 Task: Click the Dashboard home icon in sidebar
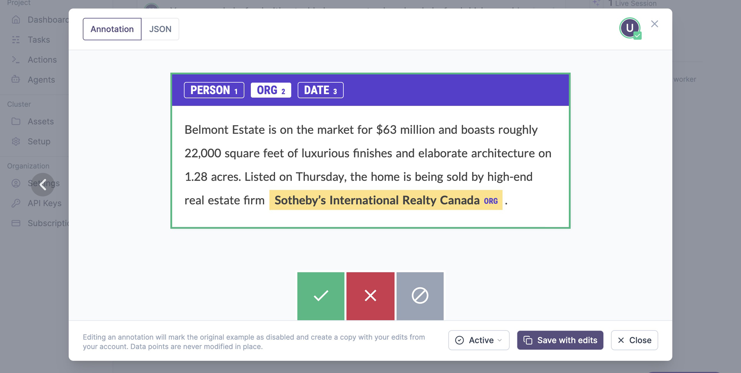click(x=16, y=20)
